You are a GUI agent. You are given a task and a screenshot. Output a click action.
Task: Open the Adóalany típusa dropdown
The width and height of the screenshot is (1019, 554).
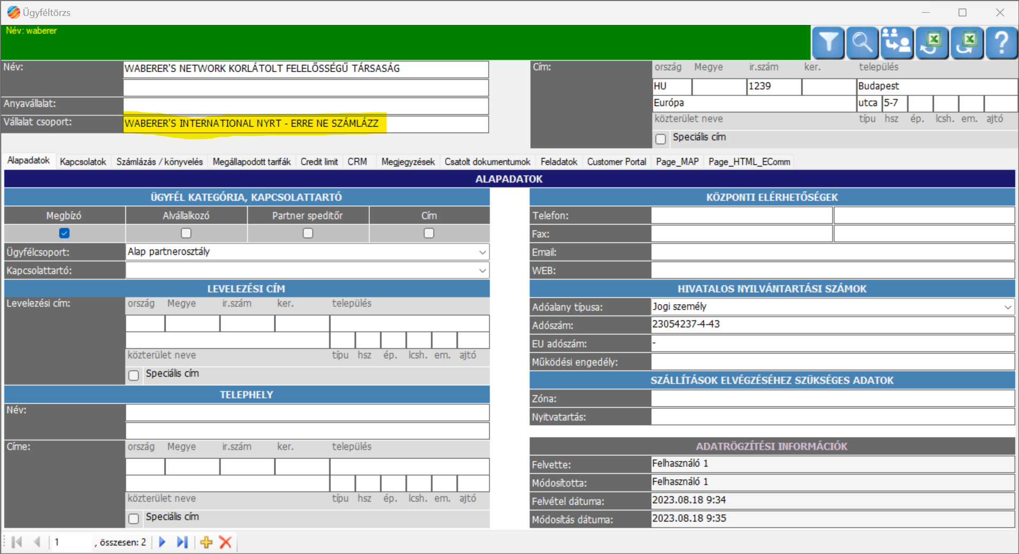point(1007,307)
